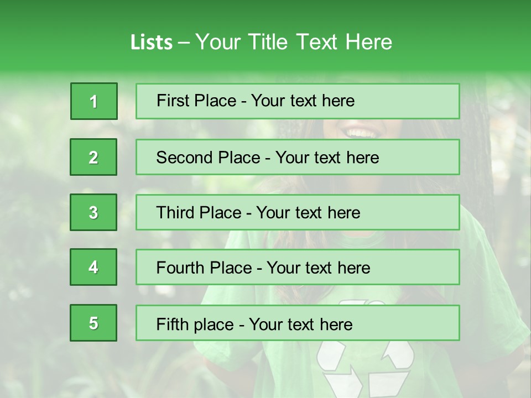Click the "Third Place - Your text here" bar
This screenshot has height=398, width=531.
click(298, 212)
